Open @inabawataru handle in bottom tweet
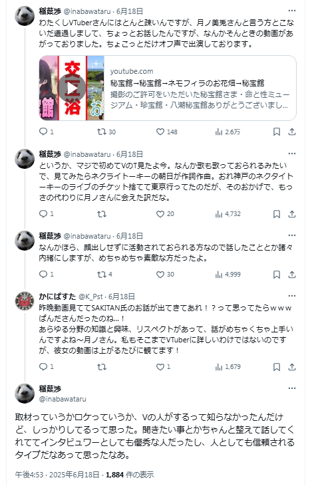Screen dimensions: 310x486 coord(63,399)
